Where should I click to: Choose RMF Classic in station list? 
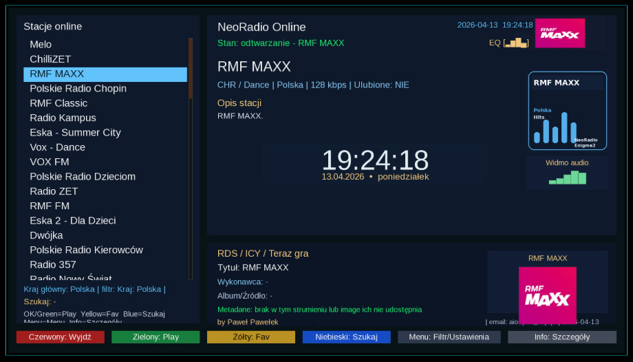(x=105, y=103)
